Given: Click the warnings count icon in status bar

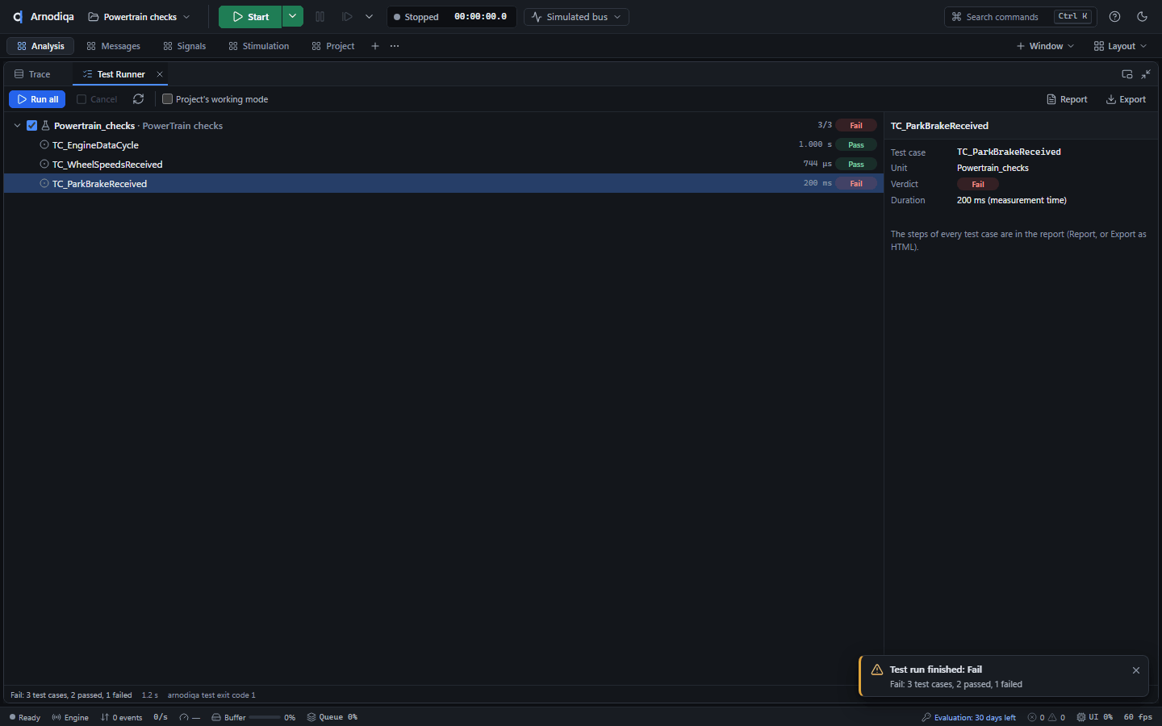Looking at the screenshot, I should 1052,717.
